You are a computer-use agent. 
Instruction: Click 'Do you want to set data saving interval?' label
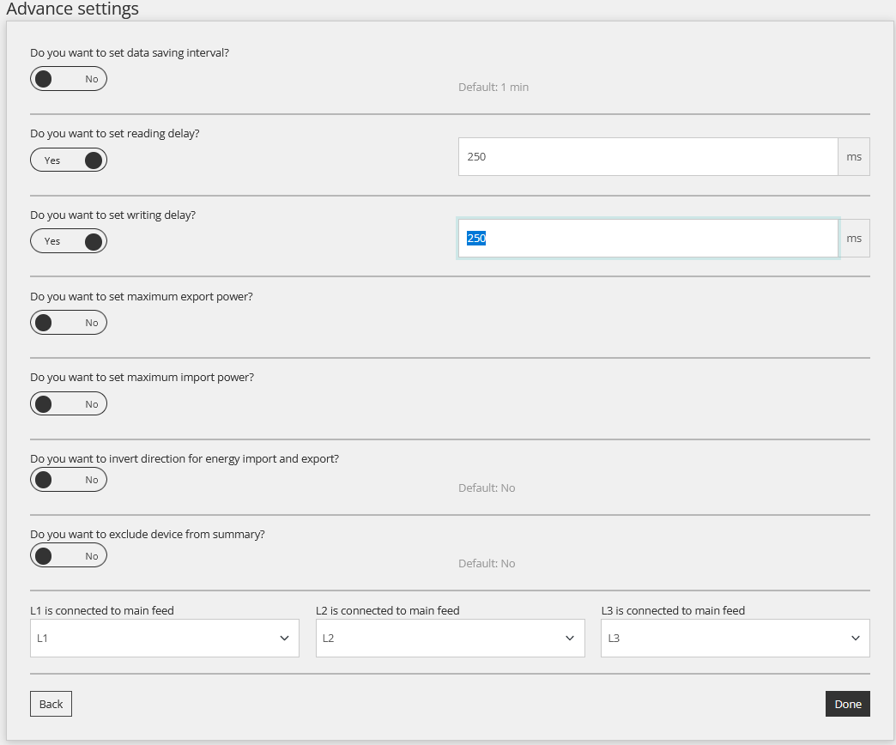pos(130,52)
